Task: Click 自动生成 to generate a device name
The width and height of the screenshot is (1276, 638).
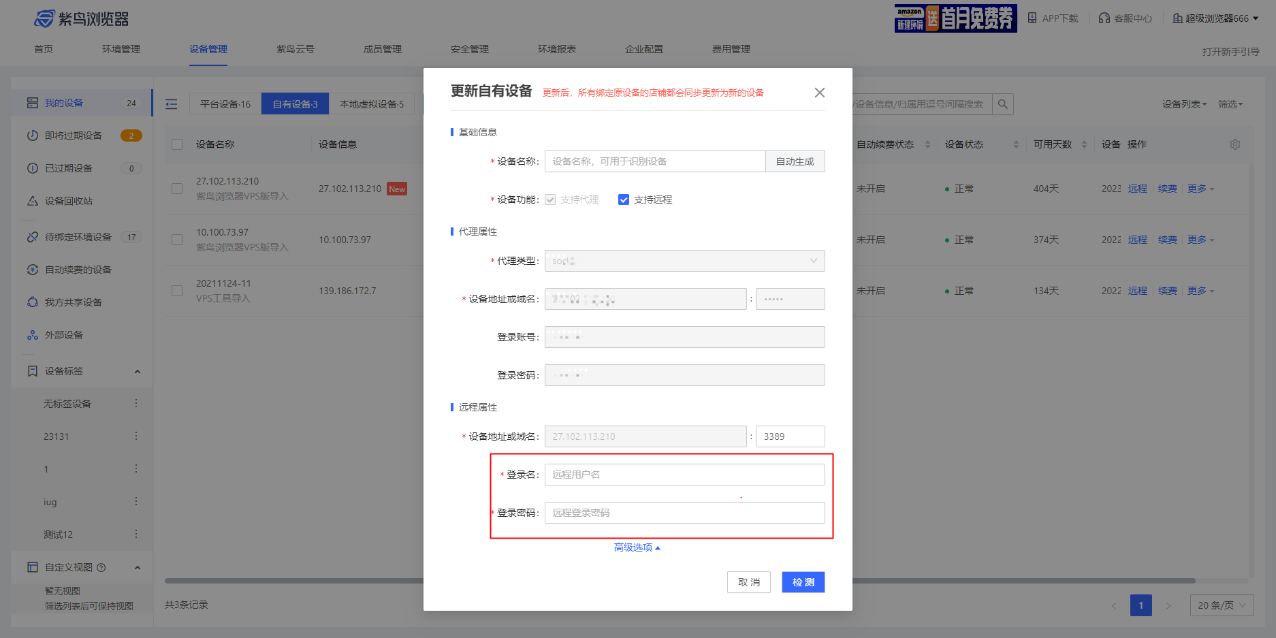Action: pyautogui.click(x=795, y=161)
